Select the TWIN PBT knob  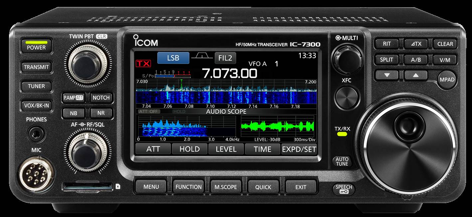click(x=87, y=64)
